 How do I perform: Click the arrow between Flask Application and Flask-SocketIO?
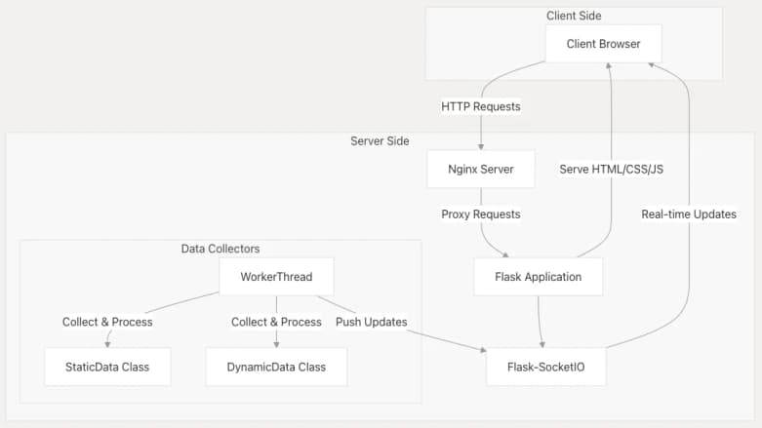pos(540,320)
